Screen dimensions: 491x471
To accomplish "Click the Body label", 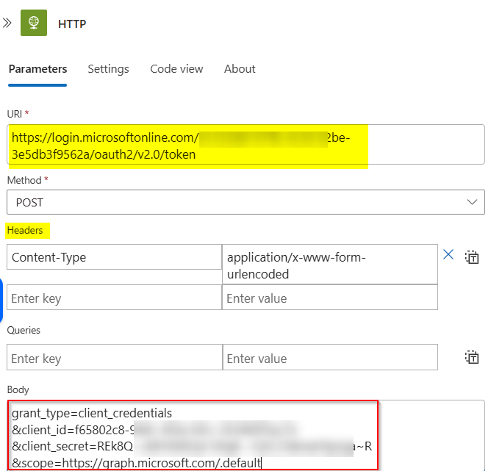I will (18, 390).
